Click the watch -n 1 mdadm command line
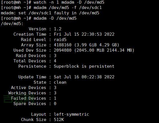This screenshot has height=123, width=159. pos(69,2)
